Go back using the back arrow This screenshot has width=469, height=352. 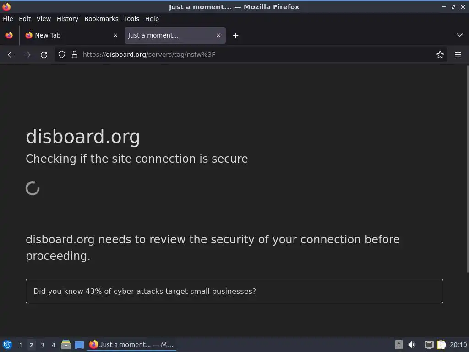pyautogui.click(x=11, y=55)
